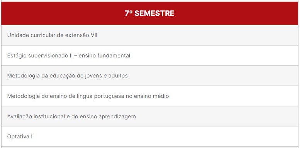
Task: Select the Unidade curricular de extensão VII row
Action: [150, 35]
